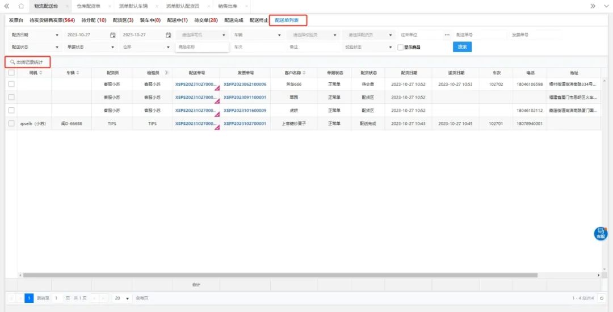Click the refresh icon beside the record count
613x312 pixels.
602,298
